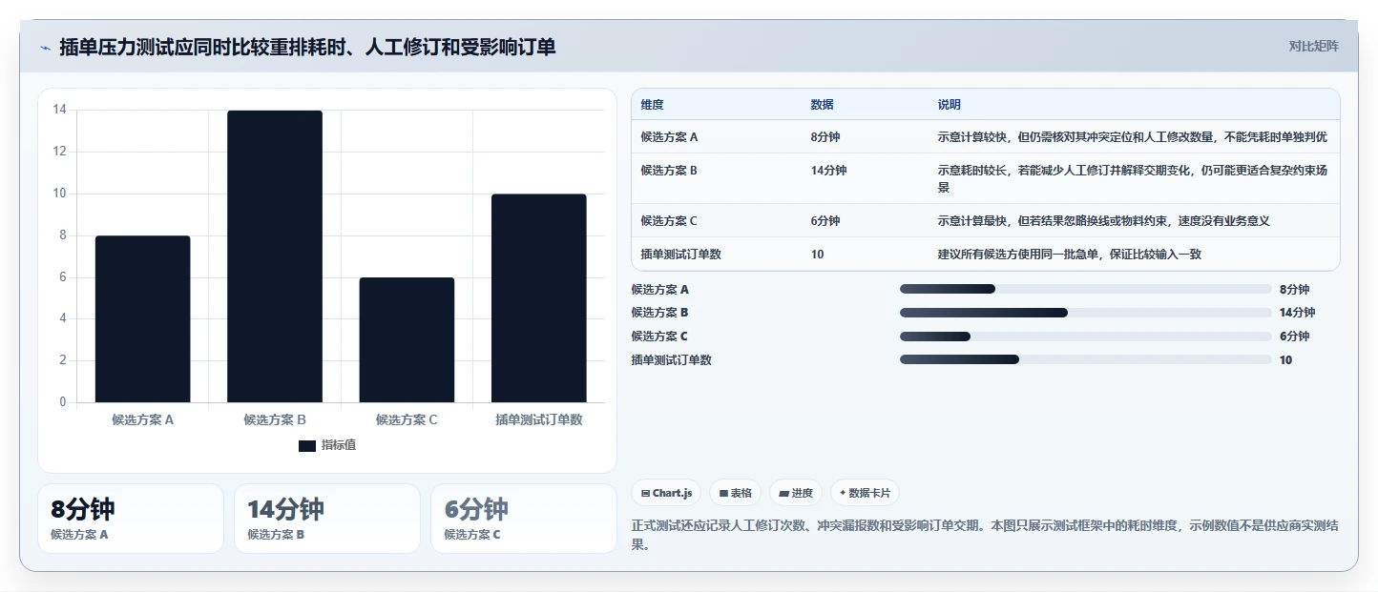Image resolution: width=1378 pixels, height=592 pixels.
Task: Click 候选方案 A label in progress list
Action: (659, 289)
